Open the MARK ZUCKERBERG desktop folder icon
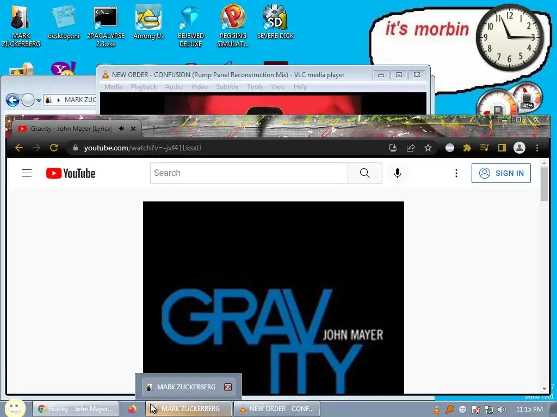557x417 pixels. [x=21, y=26]
